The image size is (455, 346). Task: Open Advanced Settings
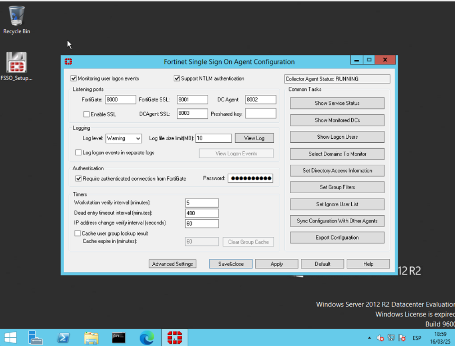click(173, 264)
